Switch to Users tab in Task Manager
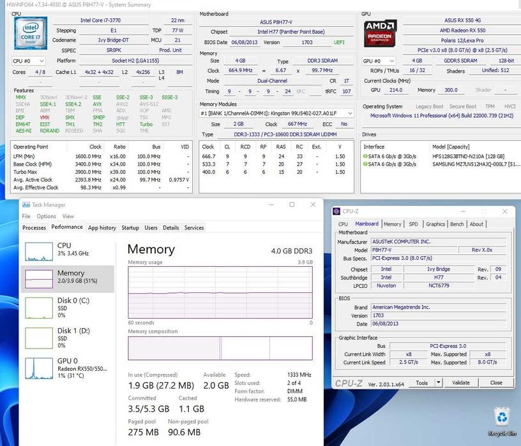Viewport: 521px width, 446px height. pyautogui.click(x=151, y=228)
